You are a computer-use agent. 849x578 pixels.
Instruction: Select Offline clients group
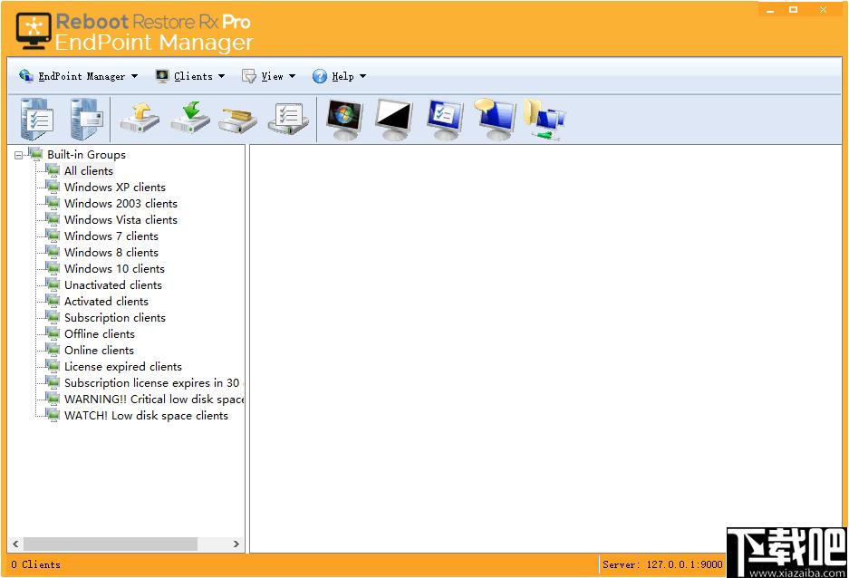coord(99,334)
